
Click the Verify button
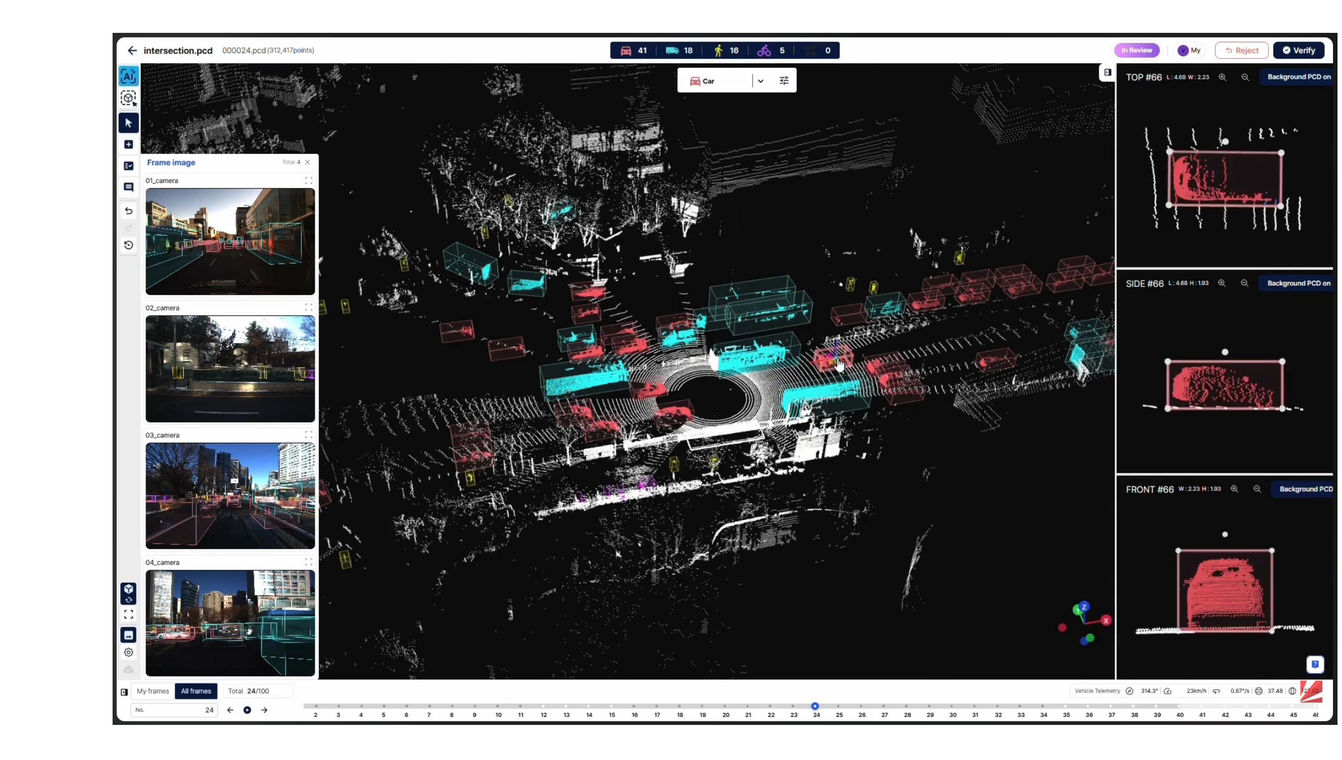(1299, 51)
